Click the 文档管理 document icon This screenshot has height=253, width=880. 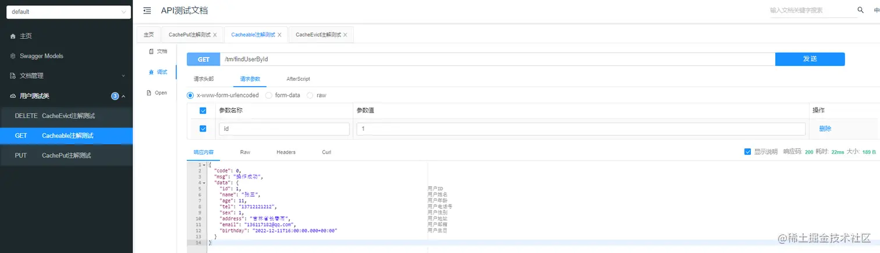(x=13, y=76)
